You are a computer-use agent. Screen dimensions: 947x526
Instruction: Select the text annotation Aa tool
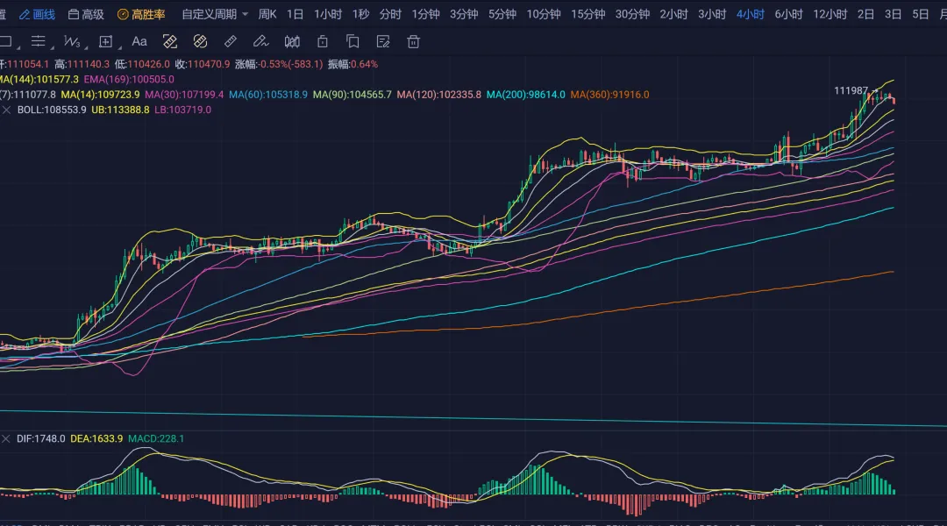(139, 41)
